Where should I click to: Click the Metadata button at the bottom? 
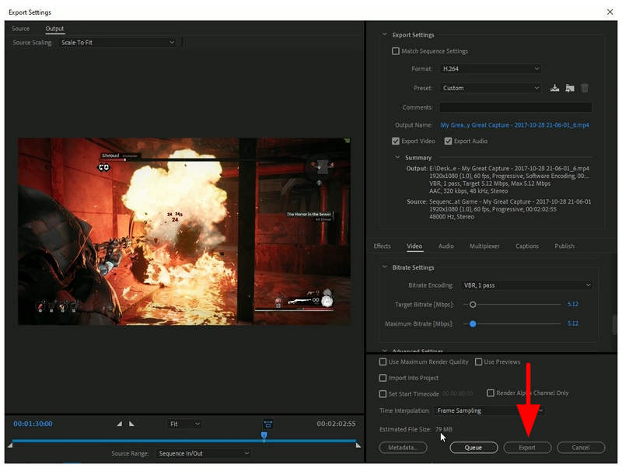tap(403, 448)
